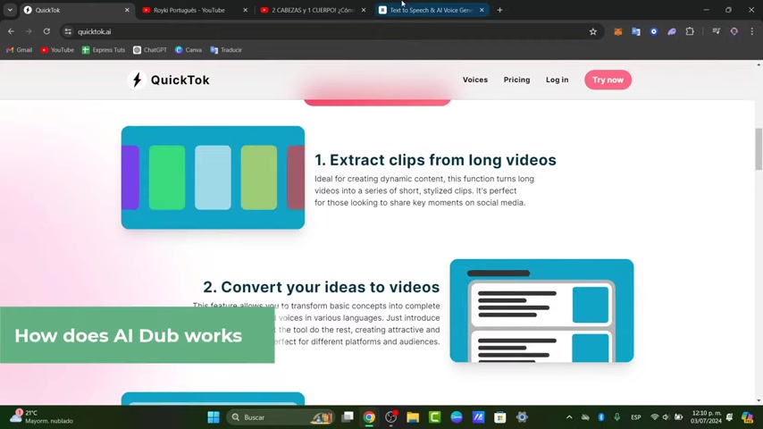Click heading Convert your ideas to videos
763x429 pixels.
point(322,287)
